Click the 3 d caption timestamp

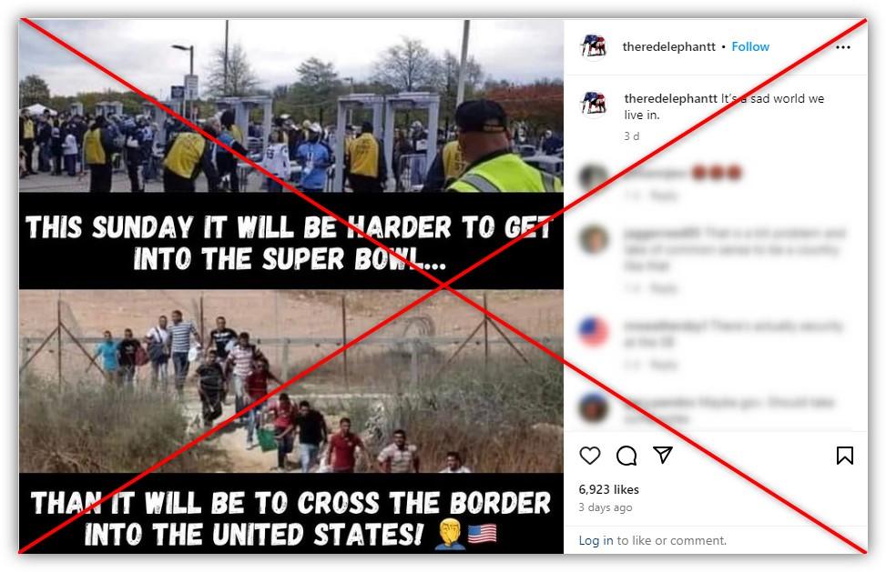[632, 135]
